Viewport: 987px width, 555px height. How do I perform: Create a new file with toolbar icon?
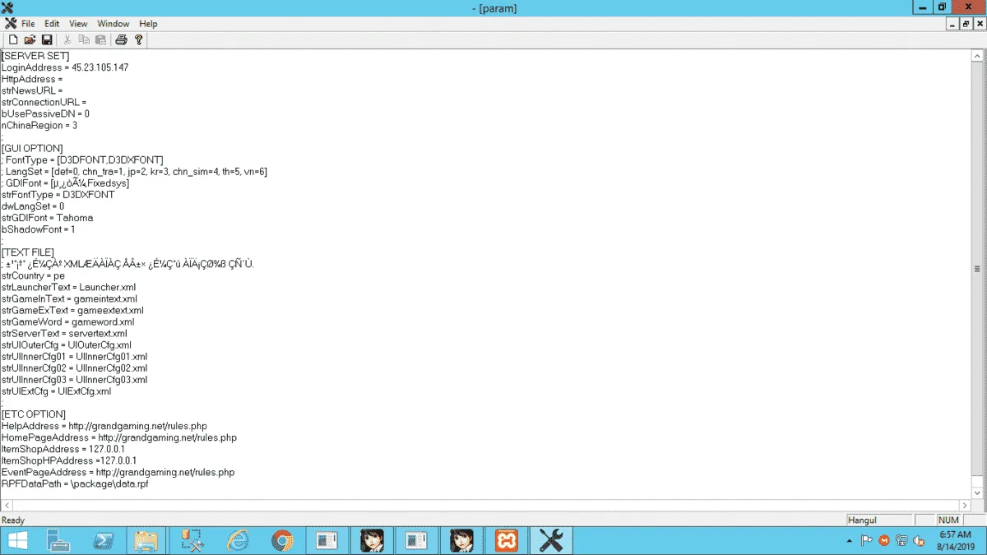[13, 39]
